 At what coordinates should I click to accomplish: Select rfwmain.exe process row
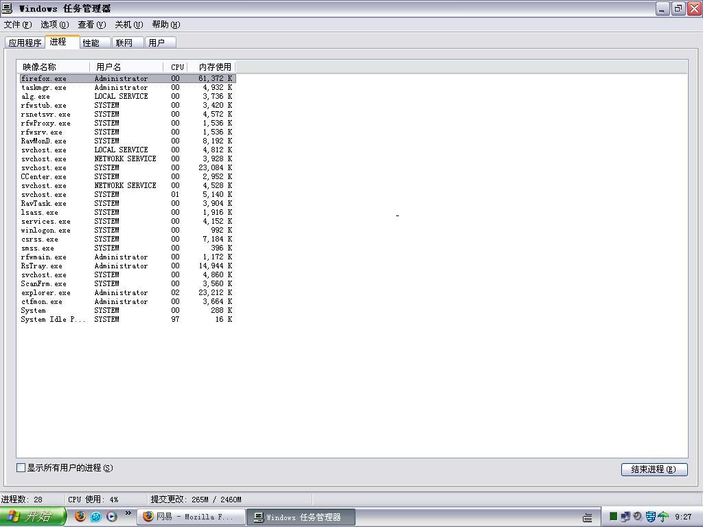point(128,257)
